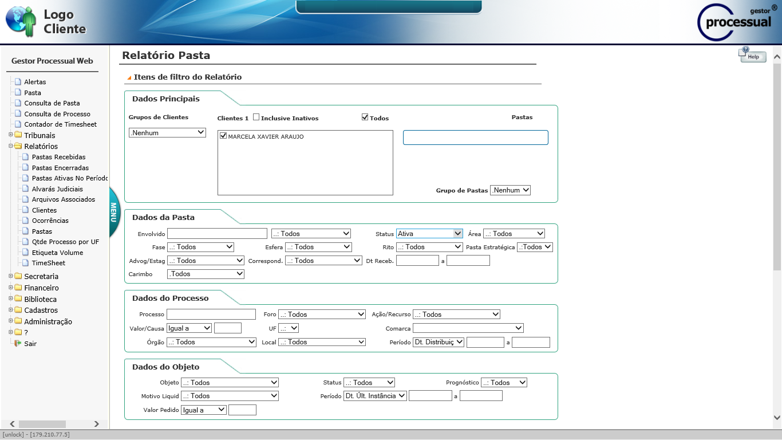Open the Esfera dropdown
782x440 pixels.
point(318,247)
